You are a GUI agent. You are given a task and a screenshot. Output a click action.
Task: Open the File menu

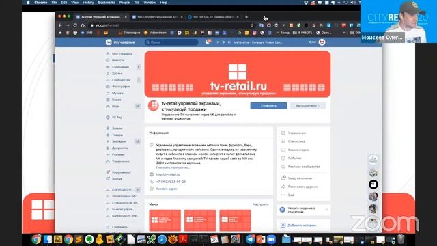(55, 3)
